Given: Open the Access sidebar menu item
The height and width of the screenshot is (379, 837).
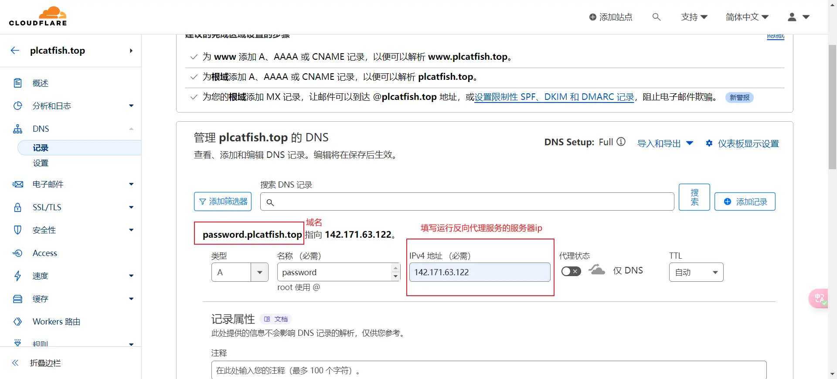Looking at the screenshot, I should click(45, 253).
